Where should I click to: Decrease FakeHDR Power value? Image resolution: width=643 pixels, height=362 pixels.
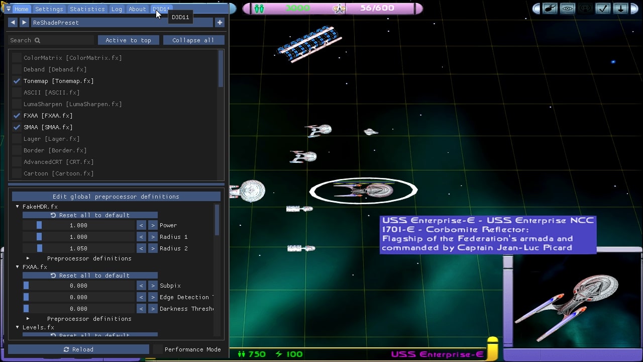[141, 225]
